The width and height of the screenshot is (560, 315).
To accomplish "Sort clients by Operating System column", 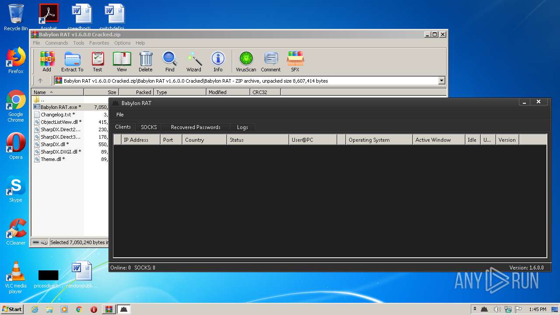I will coord(379,140).
